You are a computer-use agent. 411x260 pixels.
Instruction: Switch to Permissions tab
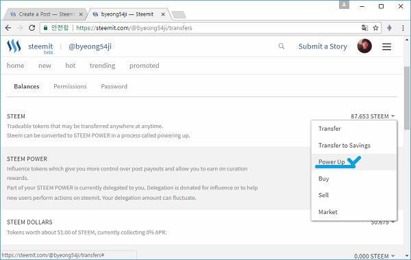[x=70, y=86]
